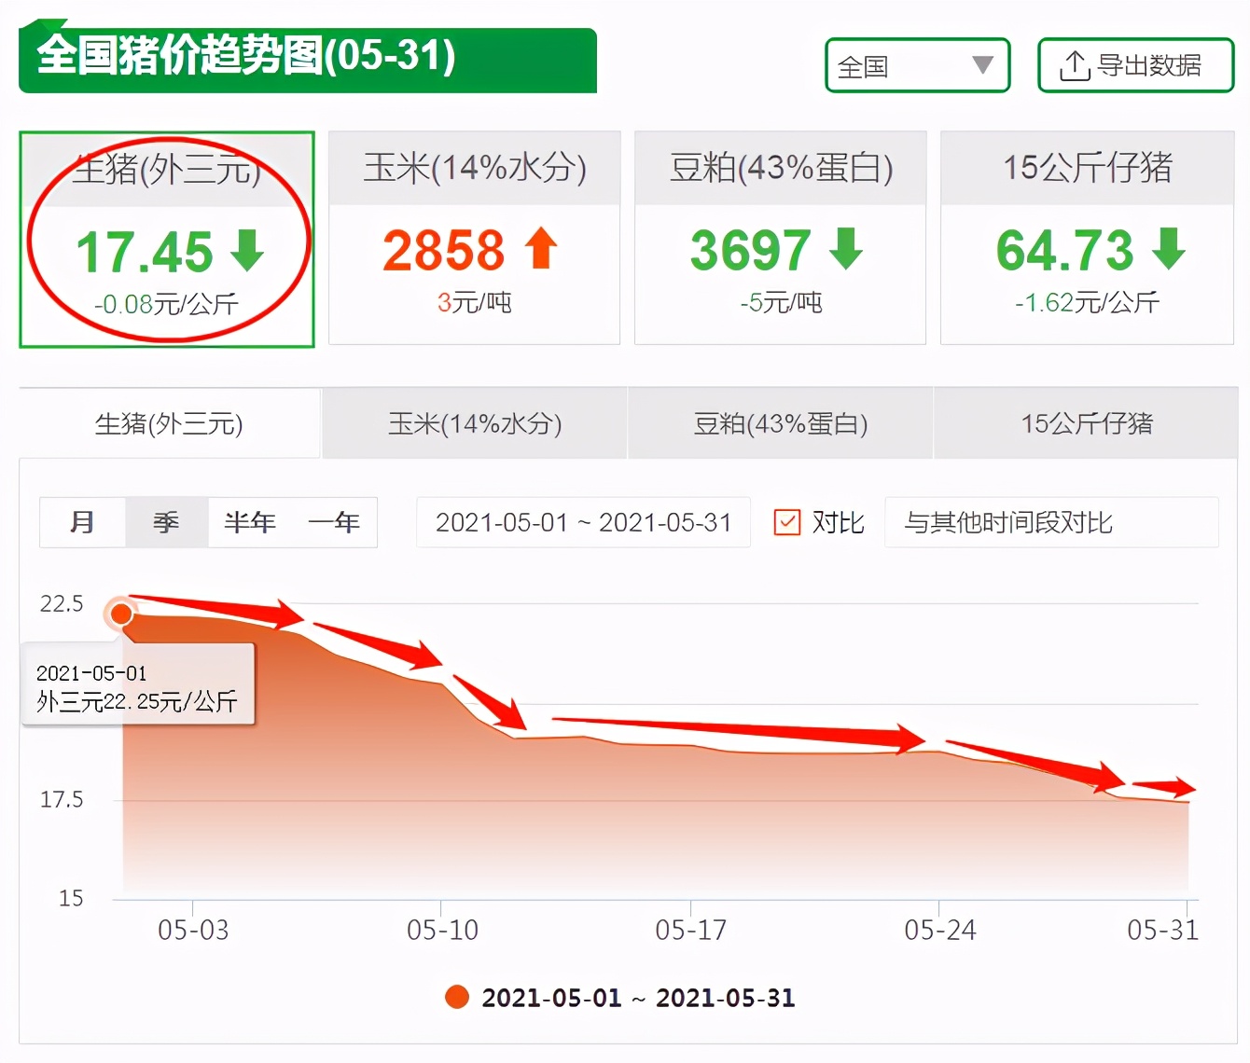
Task: Select the 月 time period
Action: [82, 522]
